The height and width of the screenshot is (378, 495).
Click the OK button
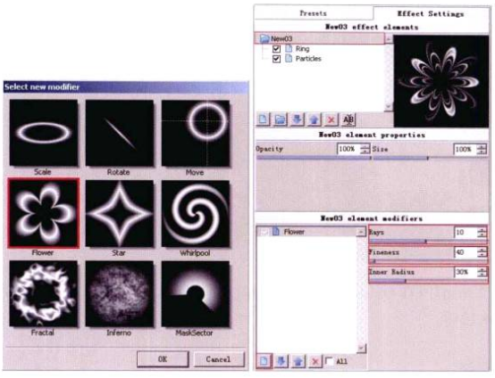click(163, 359)
